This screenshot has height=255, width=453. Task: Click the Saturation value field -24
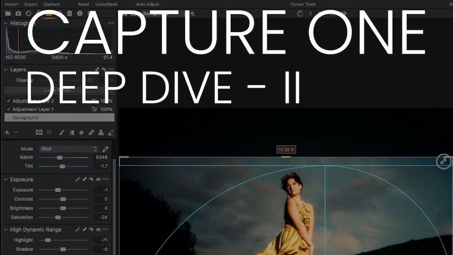click(101, 217)
